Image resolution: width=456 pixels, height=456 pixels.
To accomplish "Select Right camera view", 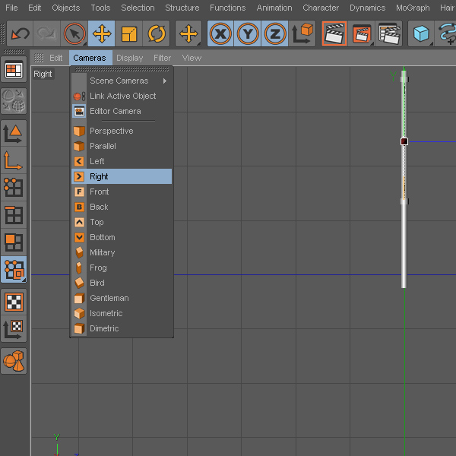I will click(122, 176).
